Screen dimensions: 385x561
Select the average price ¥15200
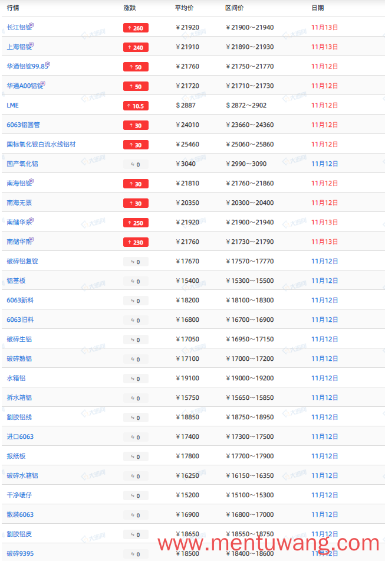187,495
